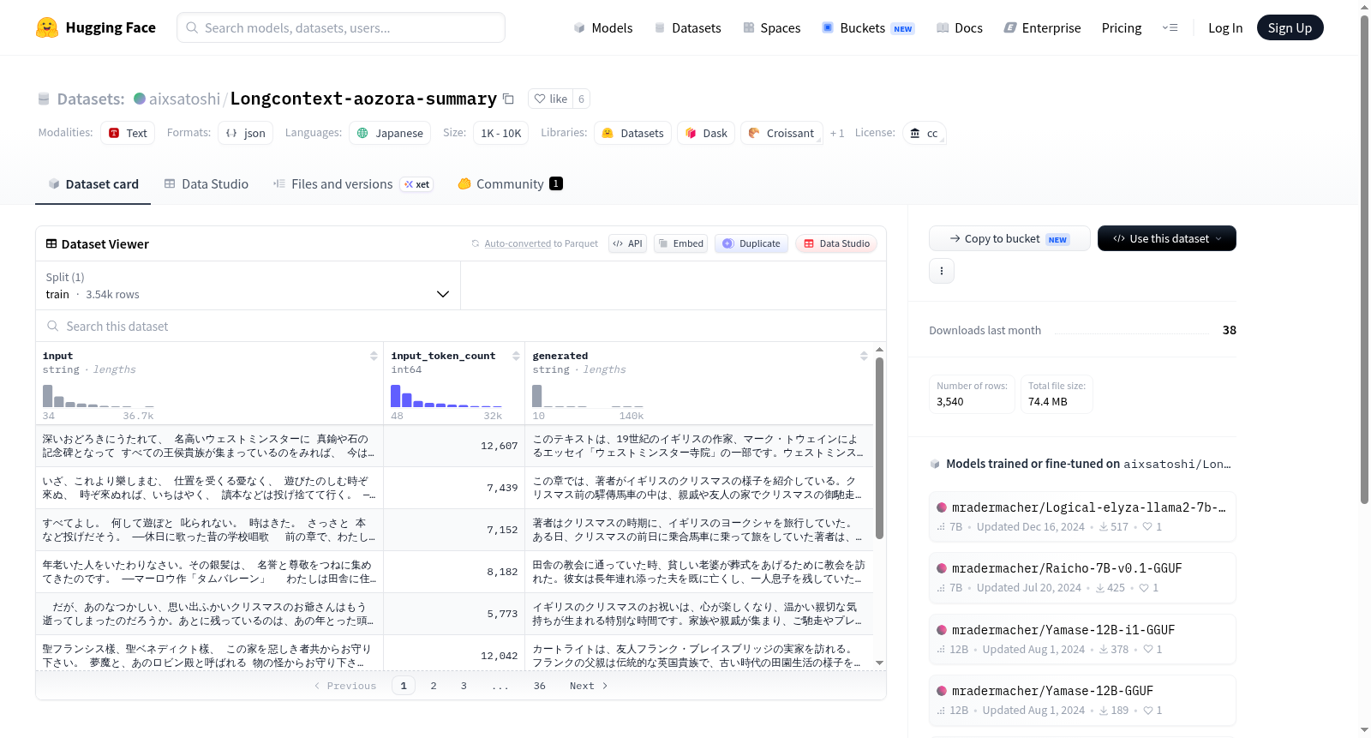Click the cc license tag
The height and width of the screenshot is (738, 1371).
[x=924, y=133]
